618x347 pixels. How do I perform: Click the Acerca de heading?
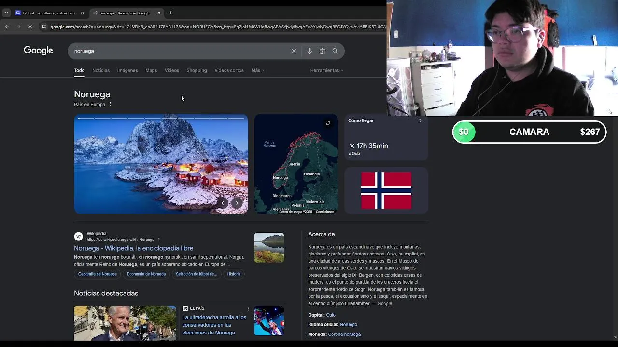pos(322,234)
